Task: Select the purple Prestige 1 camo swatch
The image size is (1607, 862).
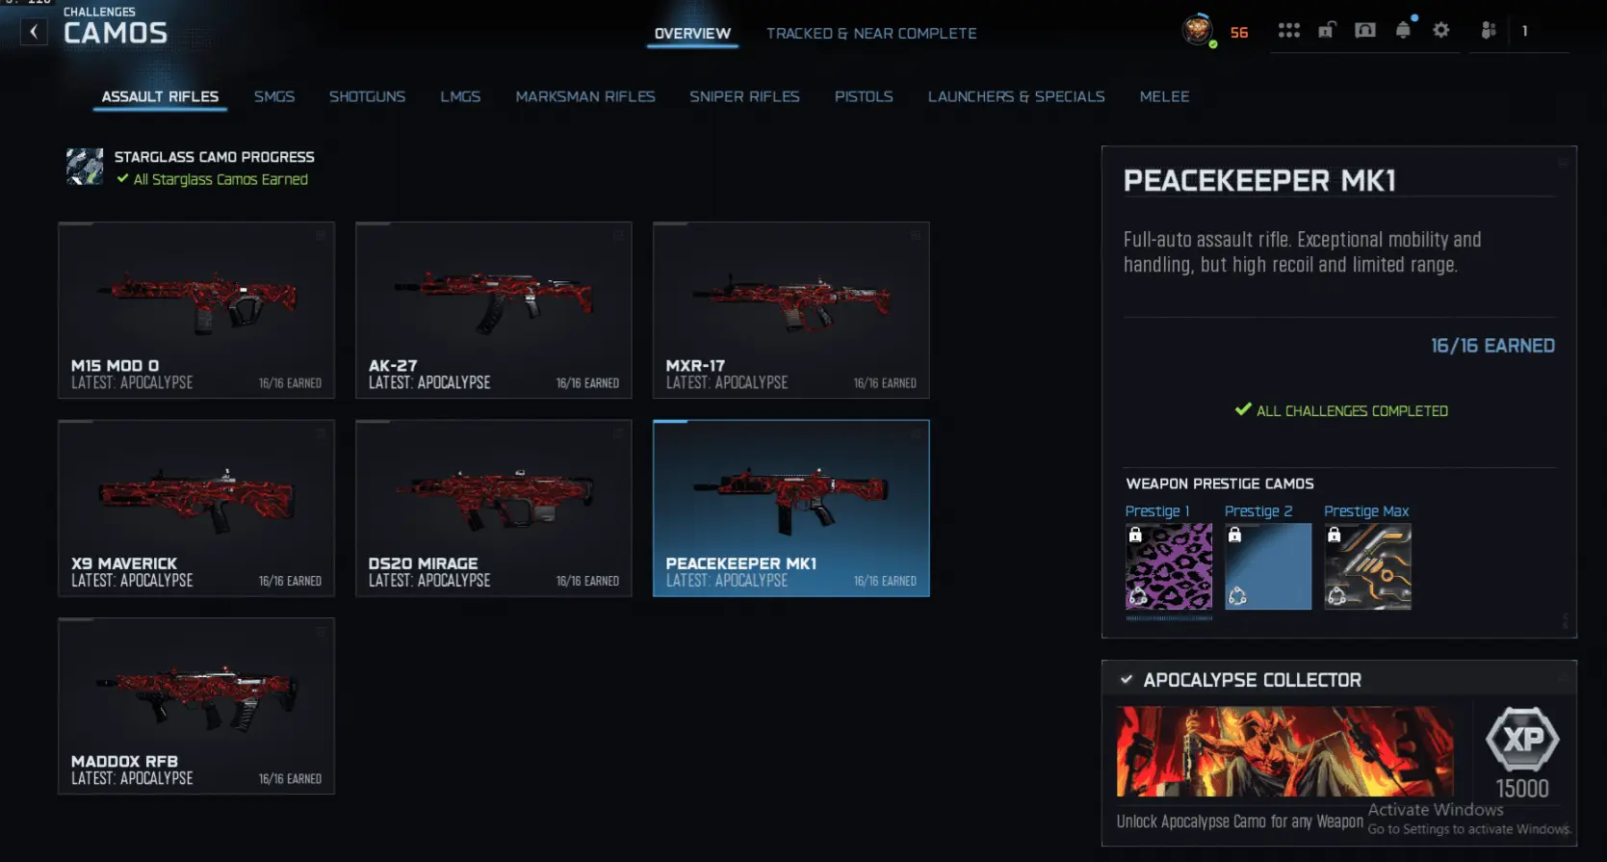Action: [1169, 566]
